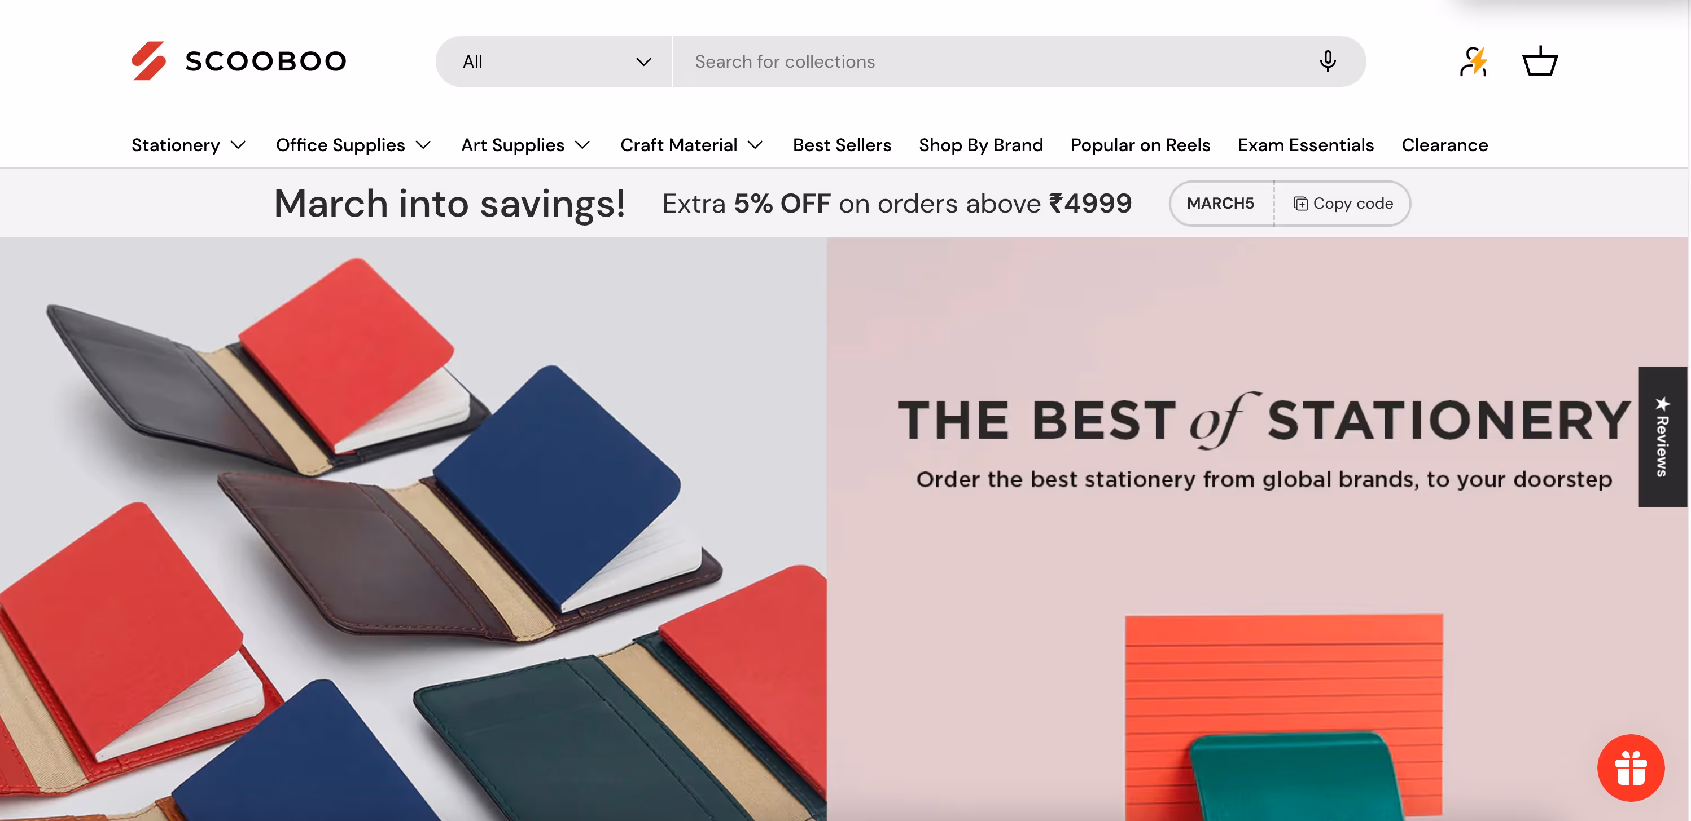This screenshot has width=1691, height=821.
Task: Expand the Office Supplies menu
Action: (353, 145)
